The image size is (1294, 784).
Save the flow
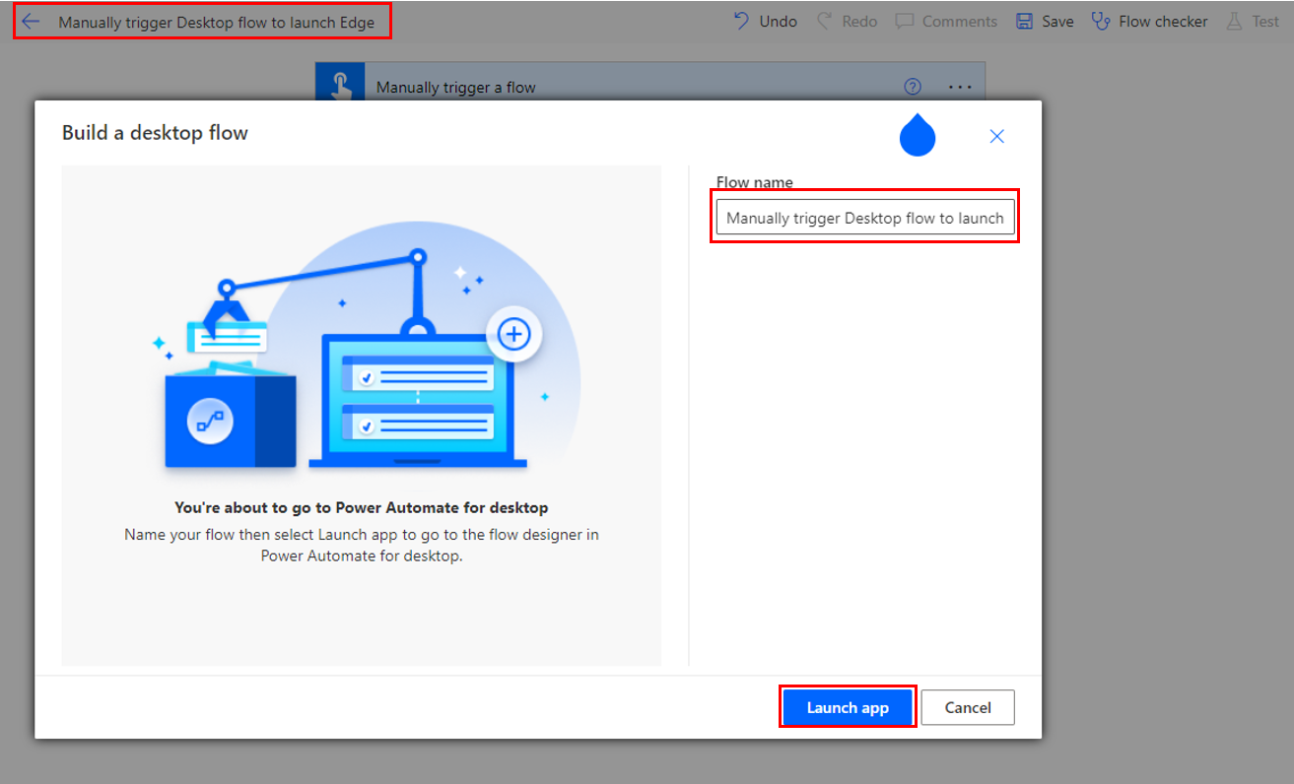coord(1044,21)
